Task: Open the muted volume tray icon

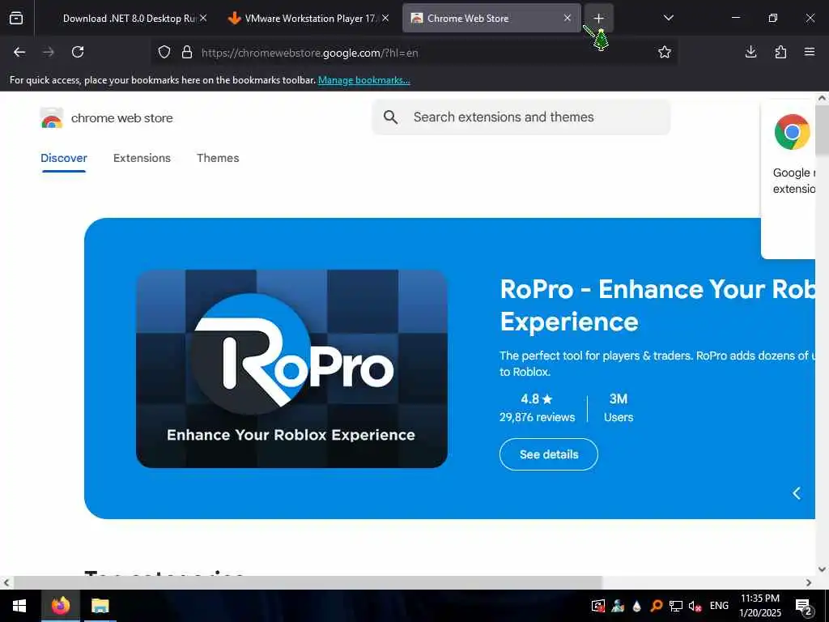Action: tap(695, 606)
